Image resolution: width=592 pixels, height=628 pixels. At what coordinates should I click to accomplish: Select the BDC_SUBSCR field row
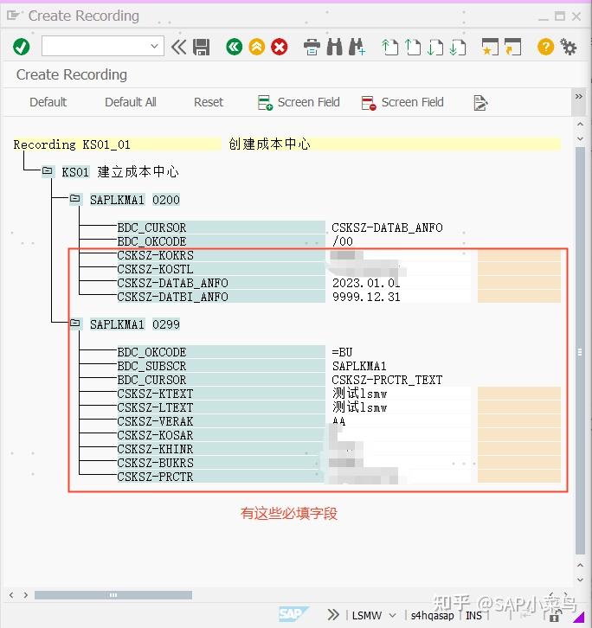(x=221, y=366)
